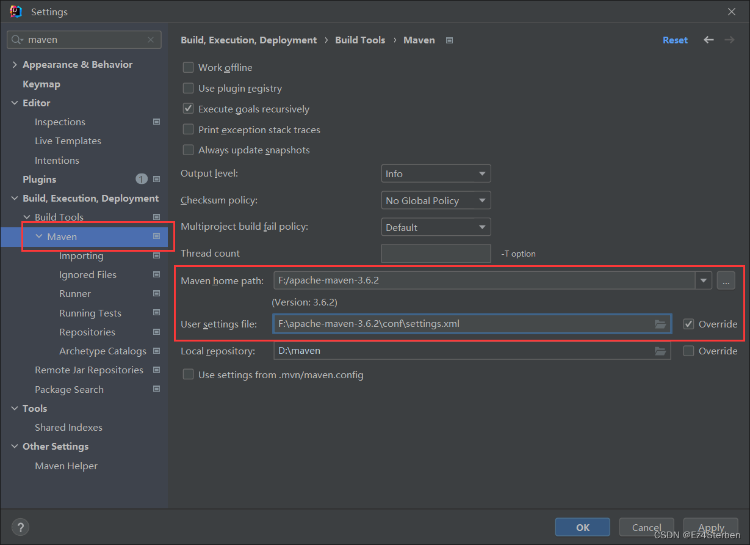Enable Print exception stack traces
Viewport: 750px width, 545px height.
[x=189, y=130]
